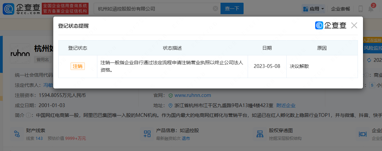Click the 企查查 logo inside the dialog
This screenshot has height=151, width=382.
[330, 25]
